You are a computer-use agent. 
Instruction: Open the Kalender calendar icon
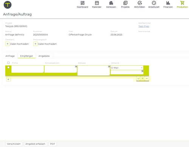click(x=97, y=3)
